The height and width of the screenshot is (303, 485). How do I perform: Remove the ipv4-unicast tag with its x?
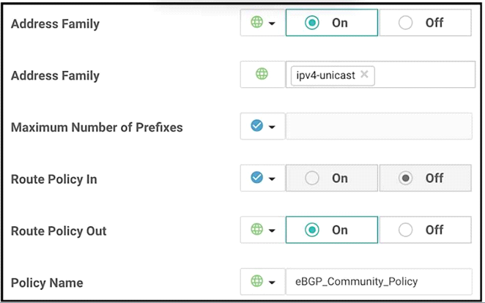click(x=364, y=74)
